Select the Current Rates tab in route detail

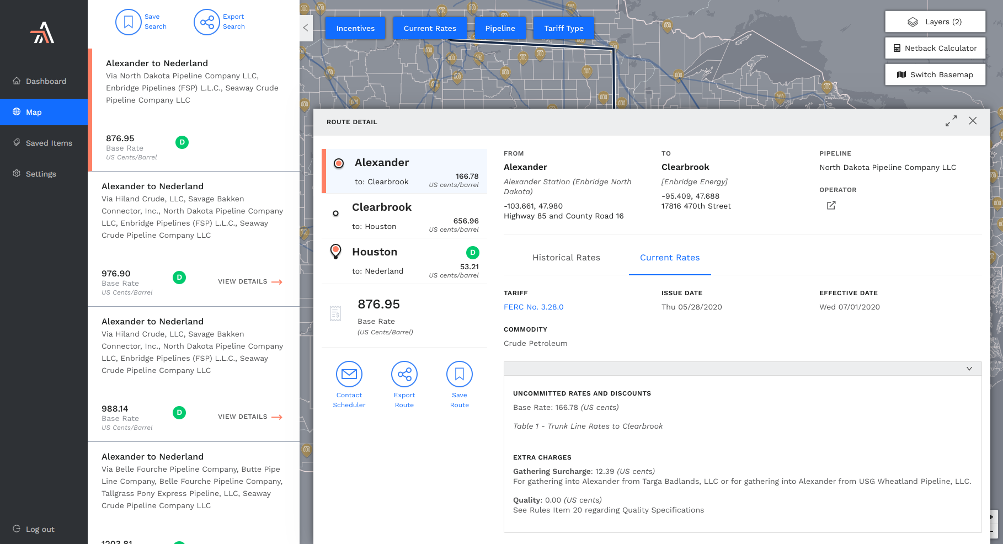[x=670, y=258]
